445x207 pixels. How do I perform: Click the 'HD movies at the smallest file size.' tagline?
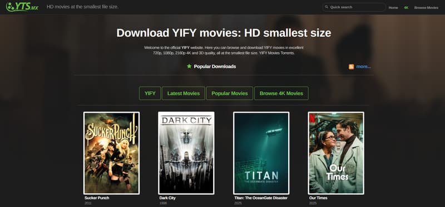[x=82, y=7]
